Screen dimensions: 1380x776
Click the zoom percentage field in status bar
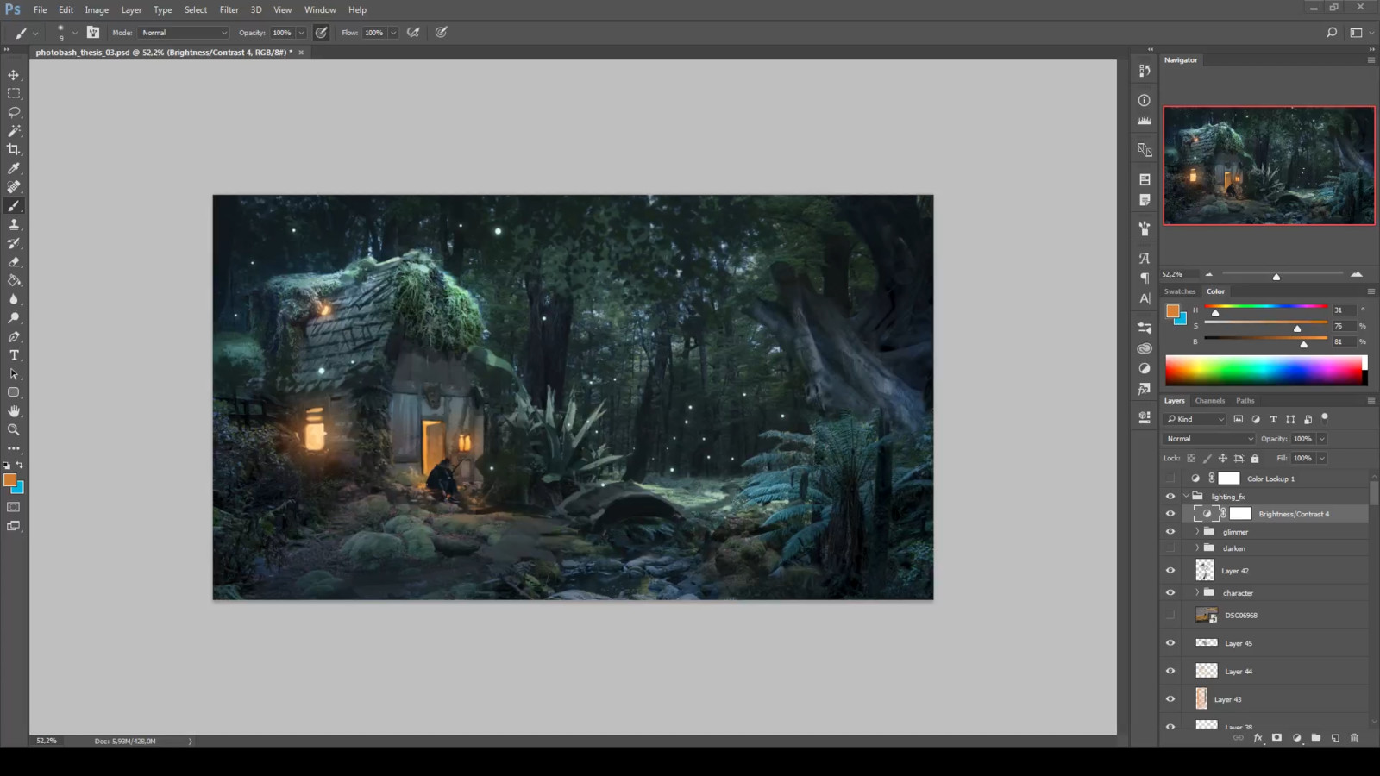coord(47,741)
